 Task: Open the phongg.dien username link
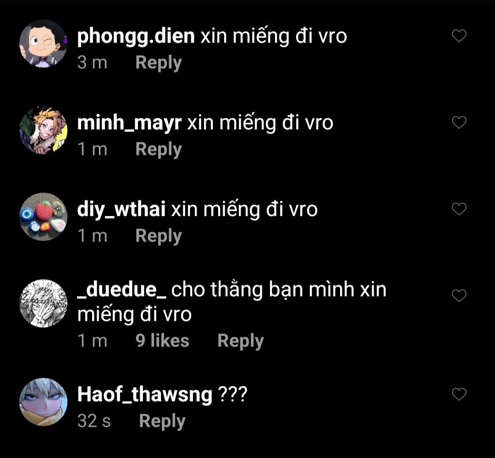(x=136, y=37)
